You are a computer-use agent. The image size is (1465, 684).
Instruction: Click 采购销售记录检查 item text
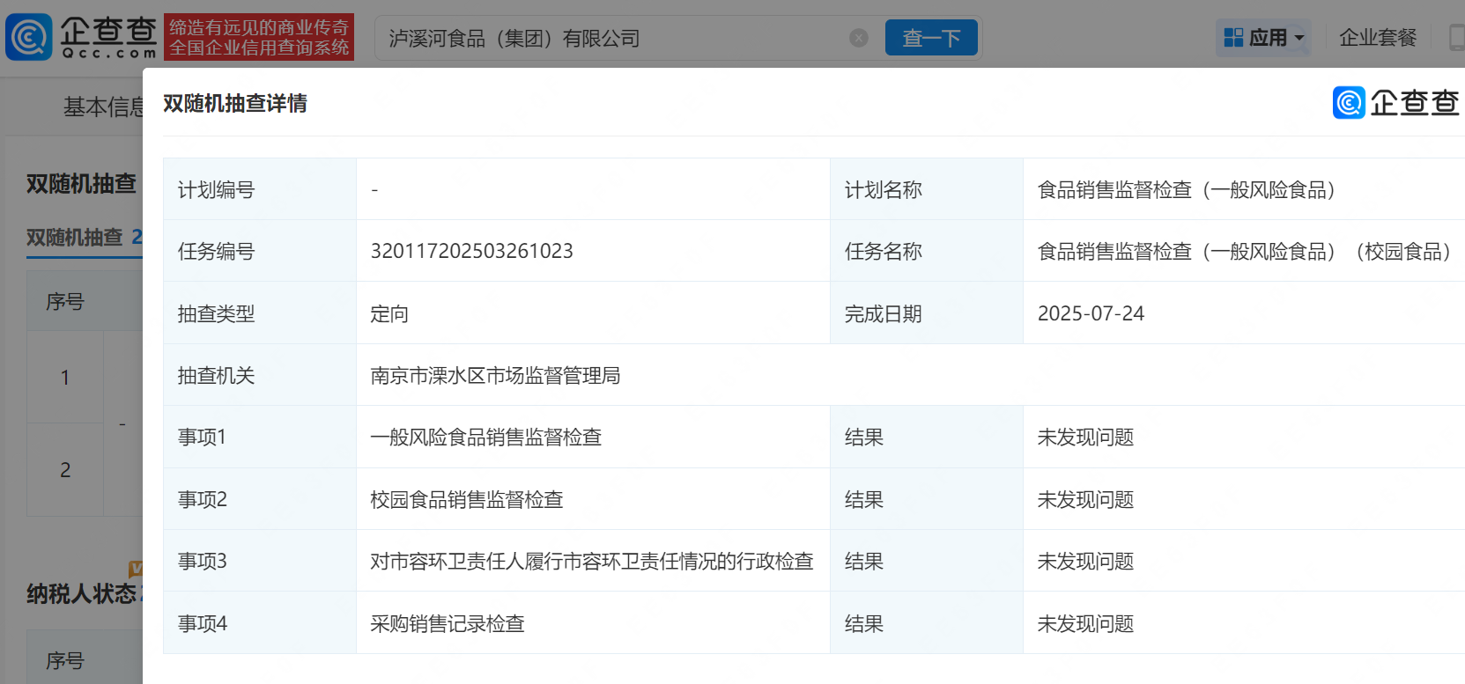tap(448, 624)
